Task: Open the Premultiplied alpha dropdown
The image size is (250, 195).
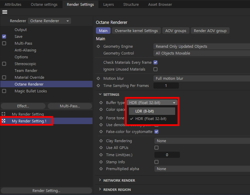Action: click(x=202, y=169)
